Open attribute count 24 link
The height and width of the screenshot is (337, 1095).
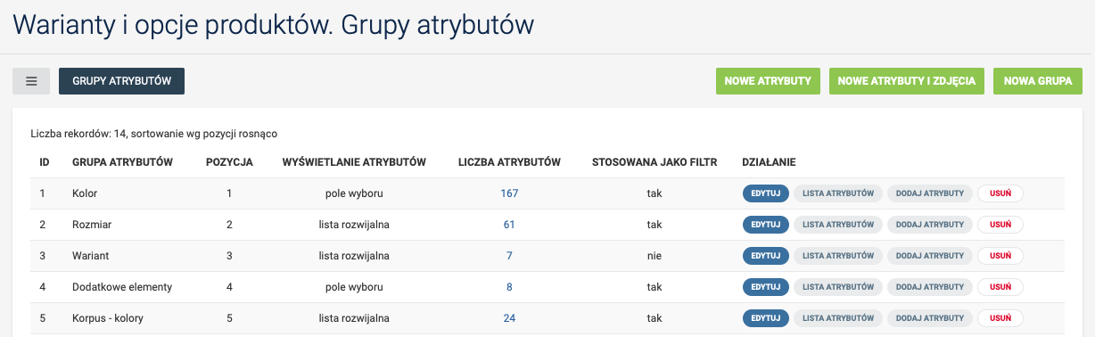(509, 318)
